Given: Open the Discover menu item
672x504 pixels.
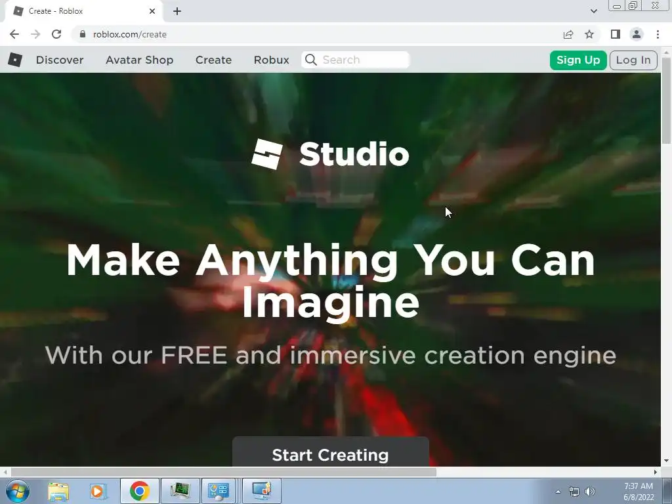Looking at the screenshot, I should point(60,60).
